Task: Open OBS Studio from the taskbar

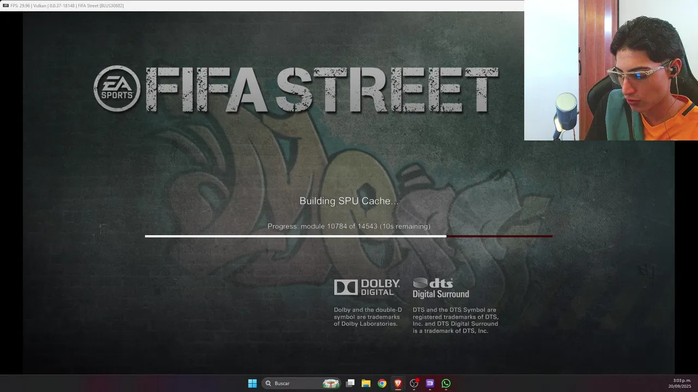Action: pyautogui.click(x=414, y=383)
